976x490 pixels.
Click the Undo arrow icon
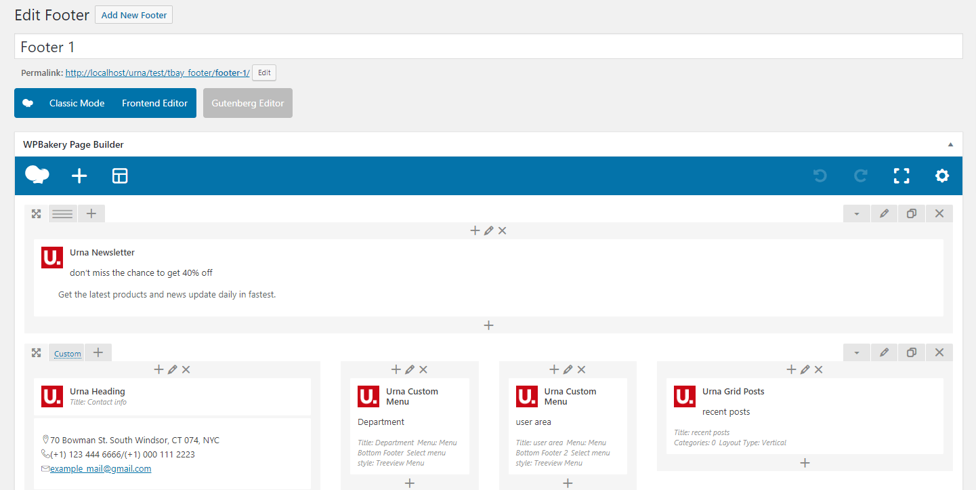820,176
